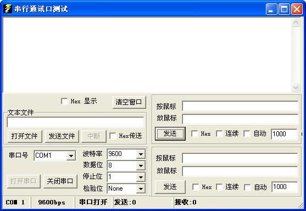Click receive area scrollbar down arrow
This screenshot has height=211, width=306.
(296, 87)
